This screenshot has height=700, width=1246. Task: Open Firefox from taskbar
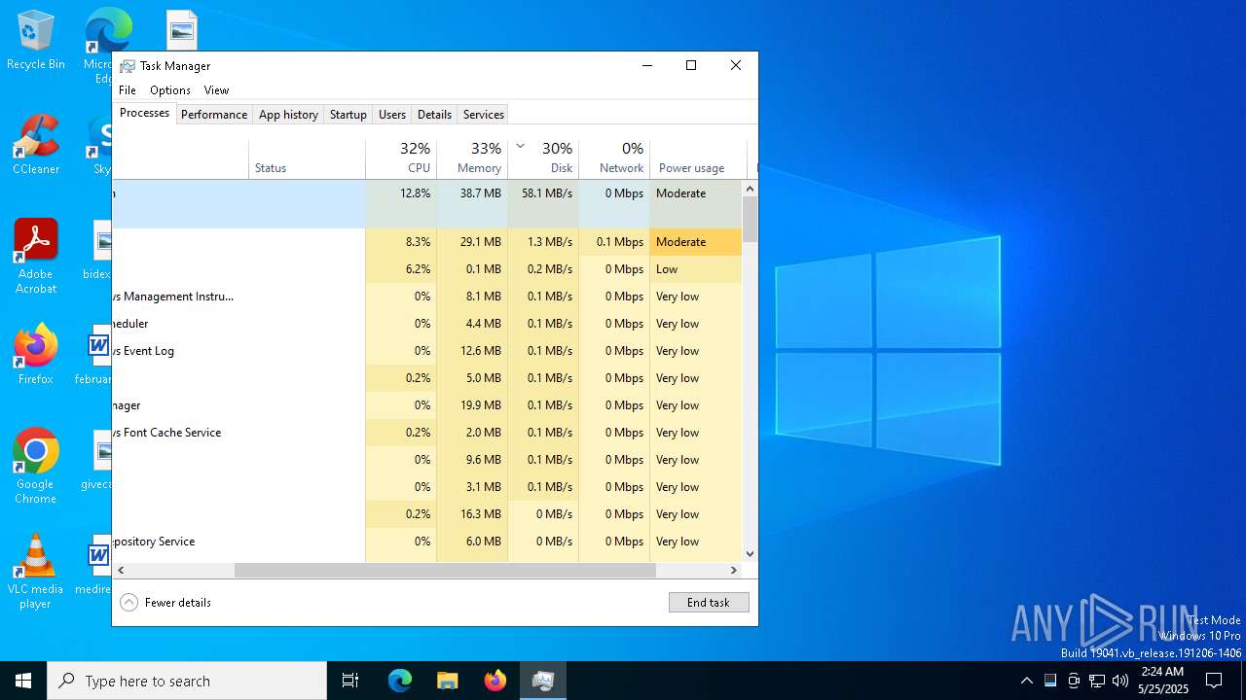[495, 681]
